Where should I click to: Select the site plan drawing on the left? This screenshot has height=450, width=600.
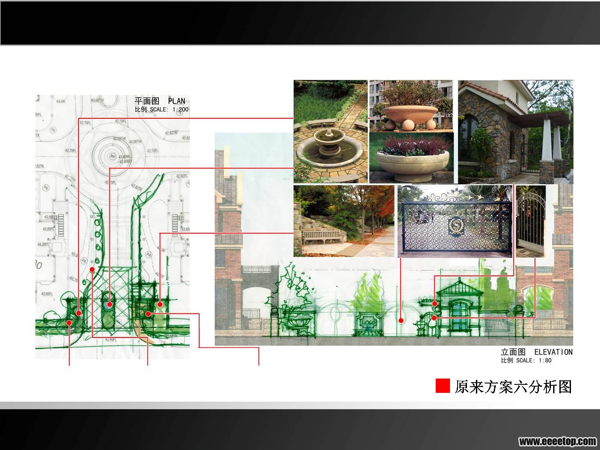[112, 227]
